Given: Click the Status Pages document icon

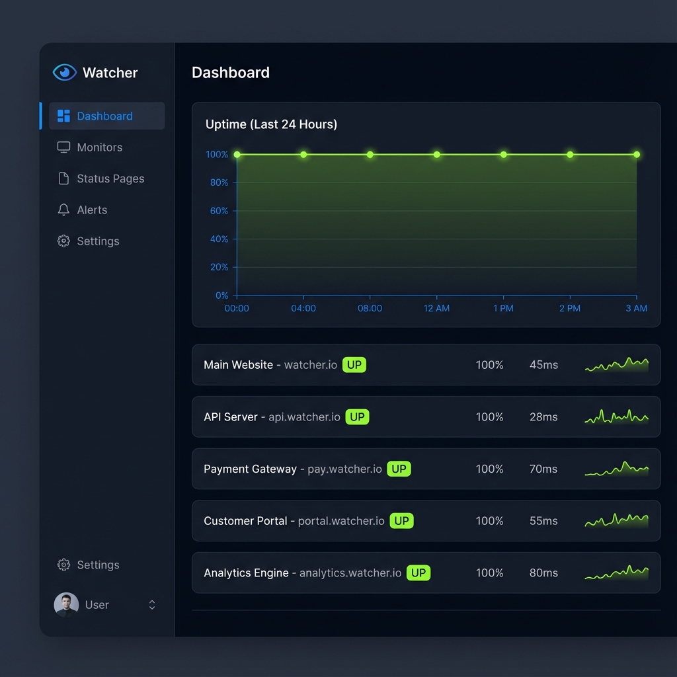Looking at the screenshot, I should click(x=63, y=179).
